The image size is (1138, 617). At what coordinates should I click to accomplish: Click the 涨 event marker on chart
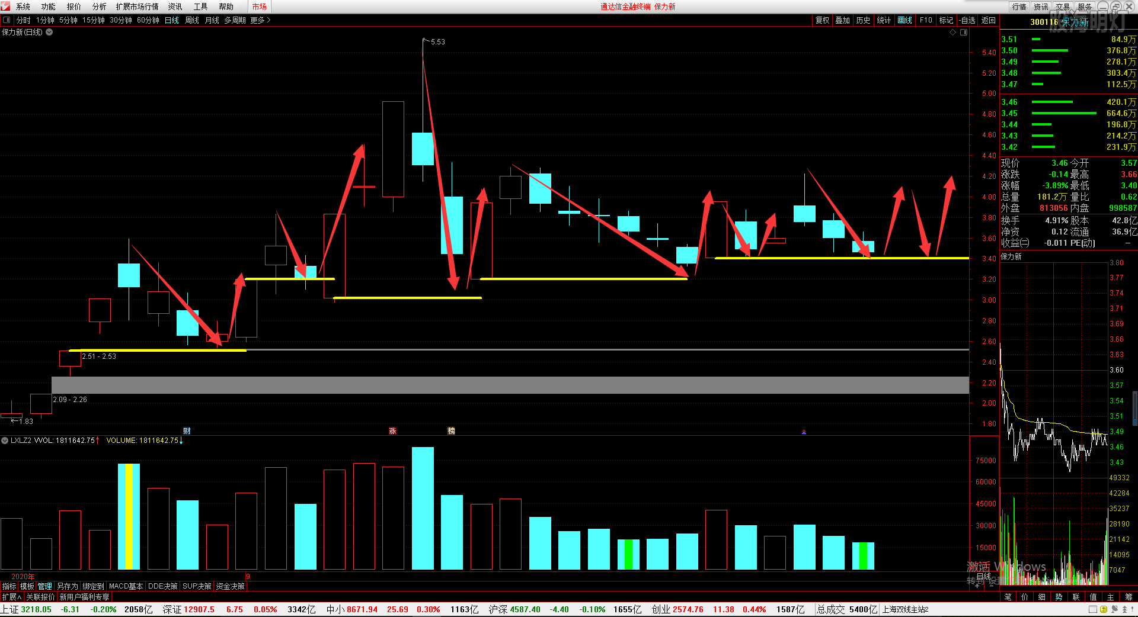[392, 431]
